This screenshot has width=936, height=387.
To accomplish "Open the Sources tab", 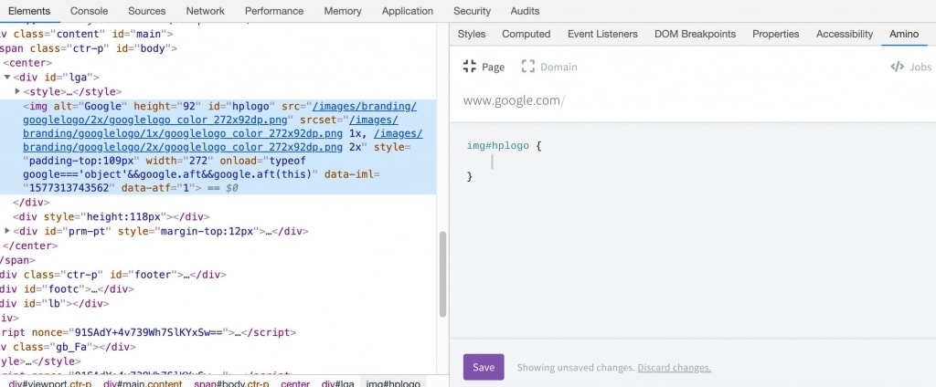I will click(x=147, y=11).
